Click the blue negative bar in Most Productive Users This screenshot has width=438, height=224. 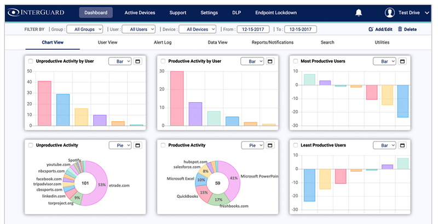[x=403, y=101]
